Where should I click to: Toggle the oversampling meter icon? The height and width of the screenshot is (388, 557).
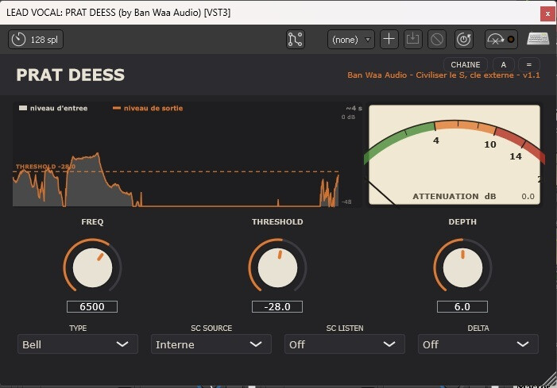point(501,40)
